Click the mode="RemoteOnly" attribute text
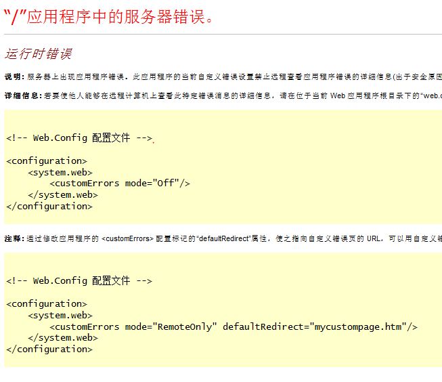Viewport: 442px width, 382px height. click(171, 326)
